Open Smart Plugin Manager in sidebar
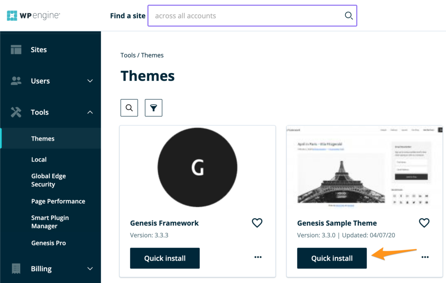Image resolution: width=446 pixels, height=283 pixels. click(x=50, y=222)
